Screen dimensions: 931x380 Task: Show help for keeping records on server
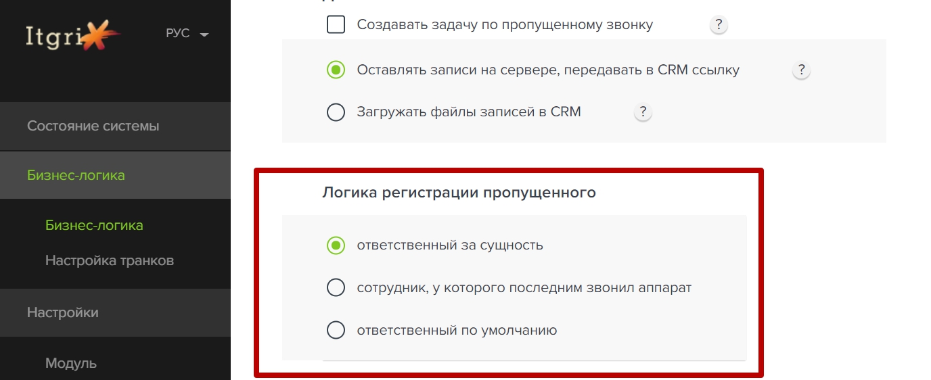(801, 70)
